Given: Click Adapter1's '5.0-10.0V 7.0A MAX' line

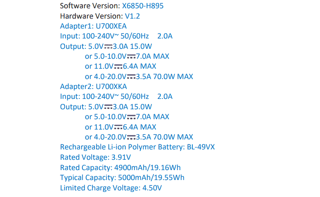Looking at the screenshot, I should pyautogui.click(x=127, y=56).
